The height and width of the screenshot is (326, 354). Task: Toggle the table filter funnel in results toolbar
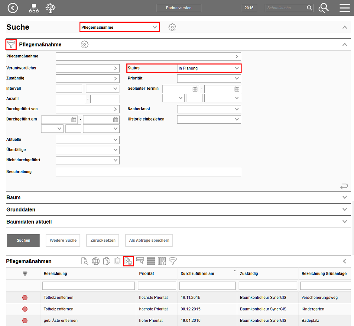click(173, 261)
